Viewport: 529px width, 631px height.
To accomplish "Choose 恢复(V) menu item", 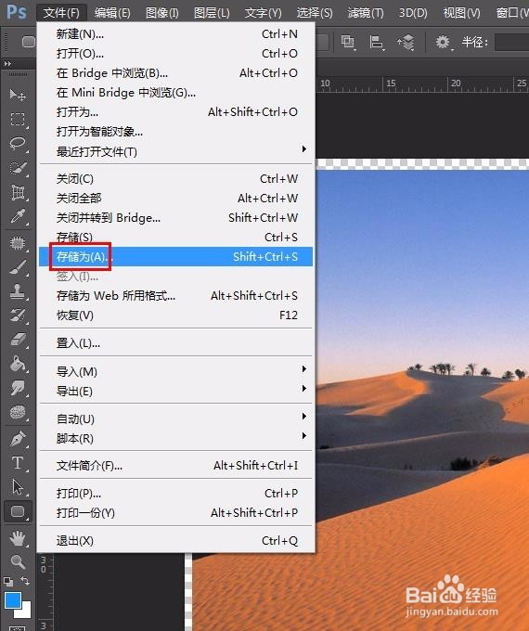I will click(x=175, y=315).
